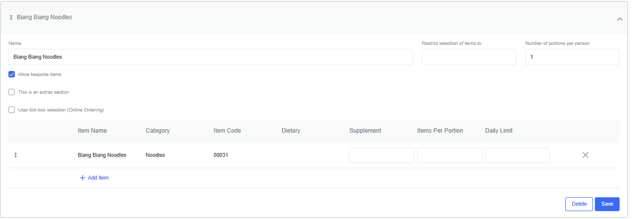Remove the Biang Biang Noodles item row
The height and width of the screenshot is (219, 632).
(x=586, y=155)
